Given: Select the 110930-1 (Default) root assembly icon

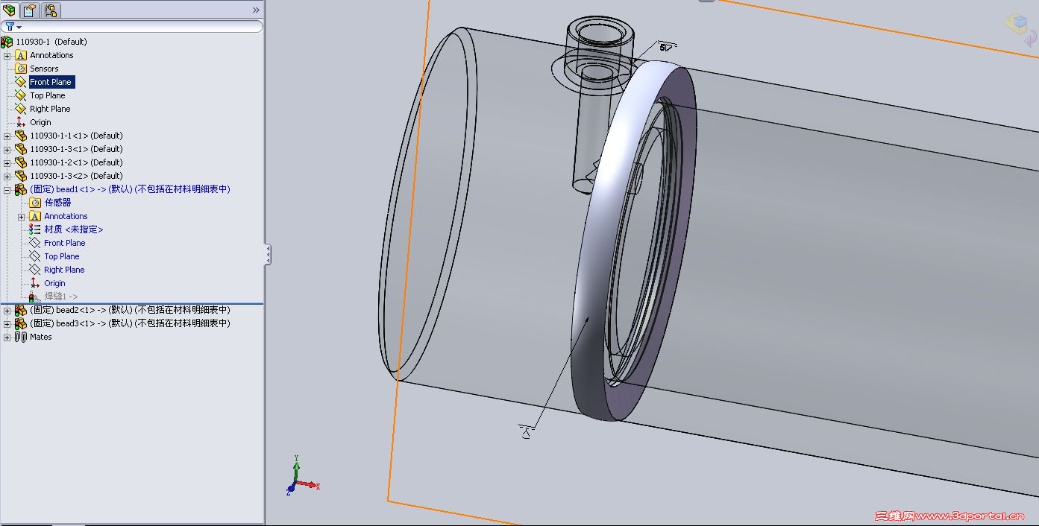Looking at the screenshot, I should click(x=7, y=42).
